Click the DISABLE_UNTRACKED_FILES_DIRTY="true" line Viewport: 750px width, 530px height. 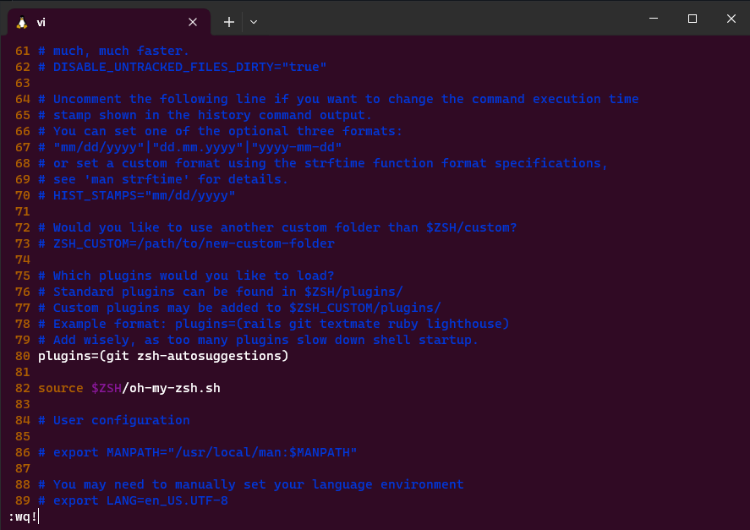point(183,67)
